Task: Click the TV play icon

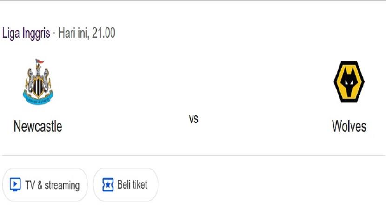Action: (15, 185)
